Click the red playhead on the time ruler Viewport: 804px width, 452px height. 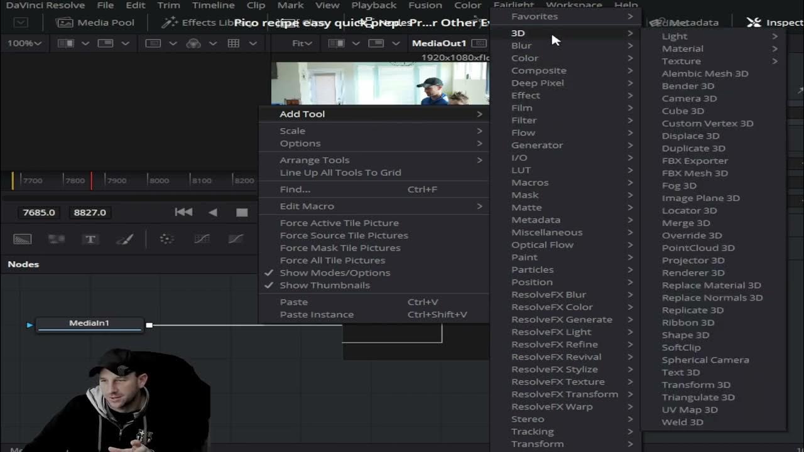[x=92, y=180]
